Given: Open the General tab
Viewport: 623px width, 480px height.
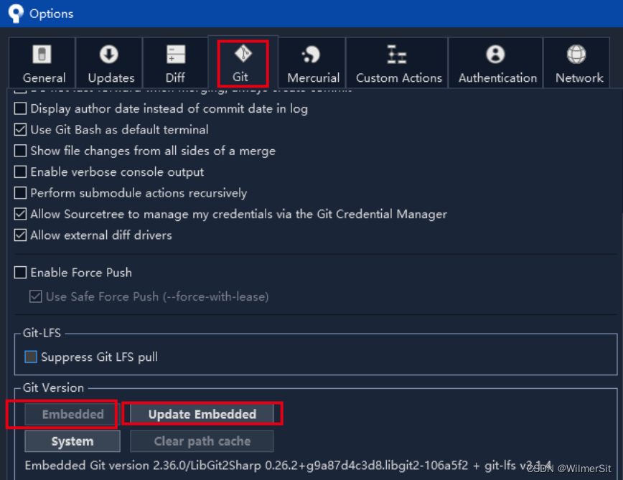Looking at the screenshot, I should point(42,62).
